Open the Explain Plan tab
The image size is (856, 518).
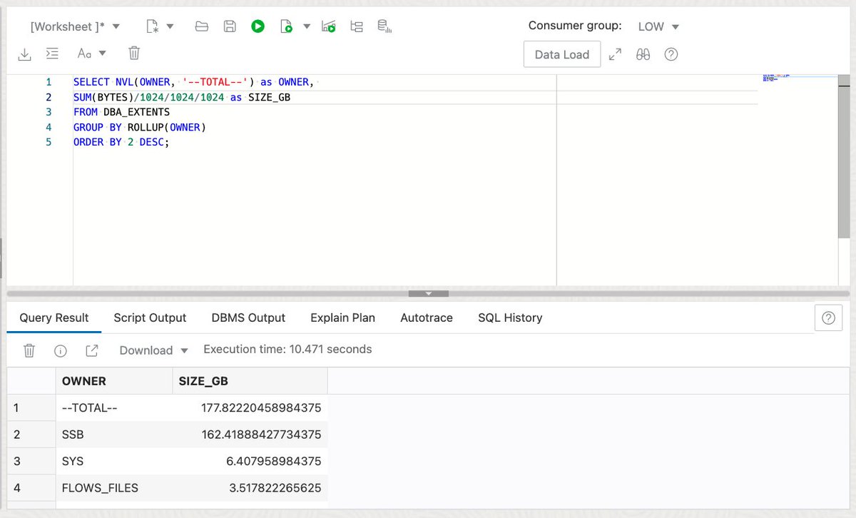click(x=342, y=318)
